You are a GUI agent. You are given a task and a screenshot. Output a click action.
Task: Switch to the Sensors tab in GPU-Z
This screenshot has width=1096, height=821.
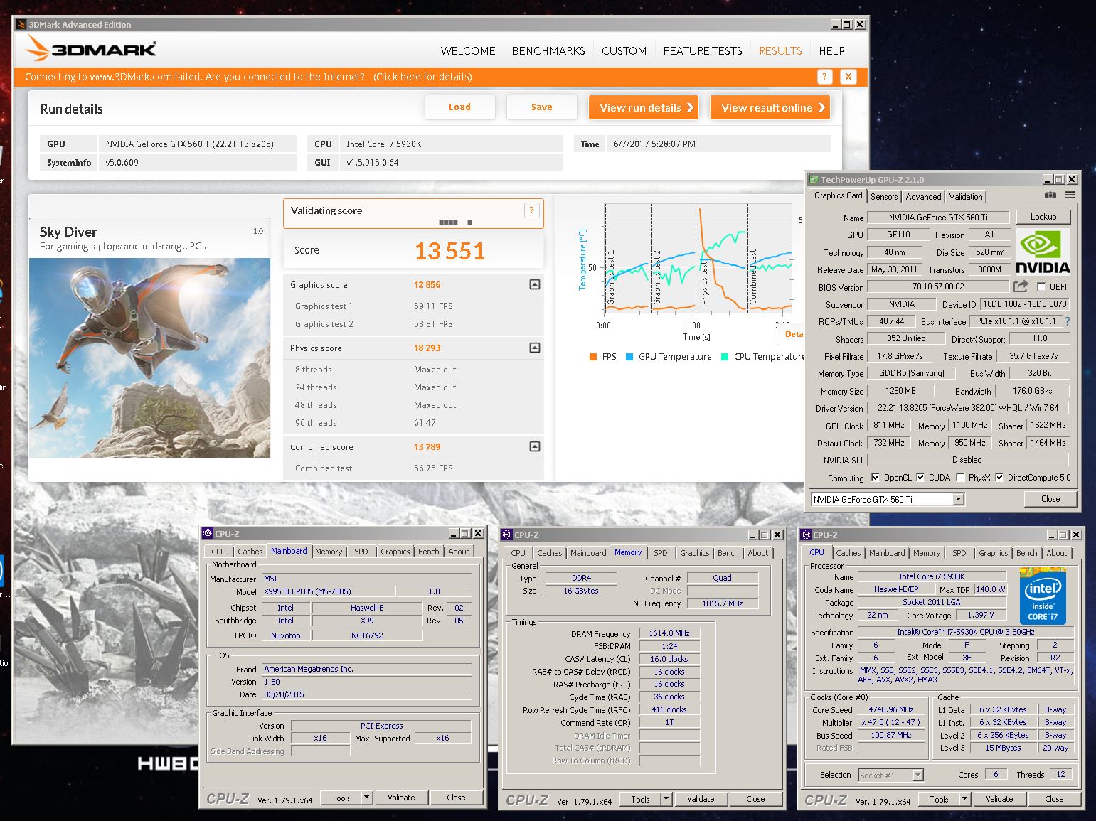click(884, 197)
